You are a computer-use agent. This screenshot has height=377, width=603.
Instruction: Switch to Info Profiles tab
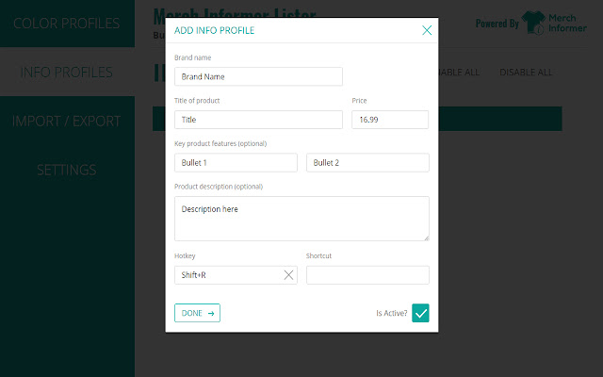(x=67, y=72)
